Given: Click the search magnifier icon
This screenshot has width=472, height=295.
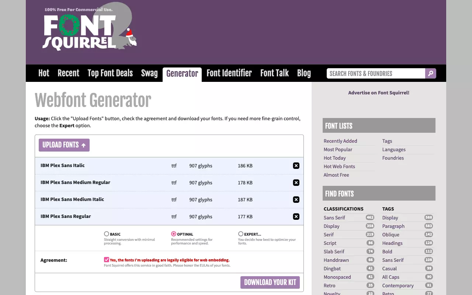Looking at the screenshot, I should (430, 73).
